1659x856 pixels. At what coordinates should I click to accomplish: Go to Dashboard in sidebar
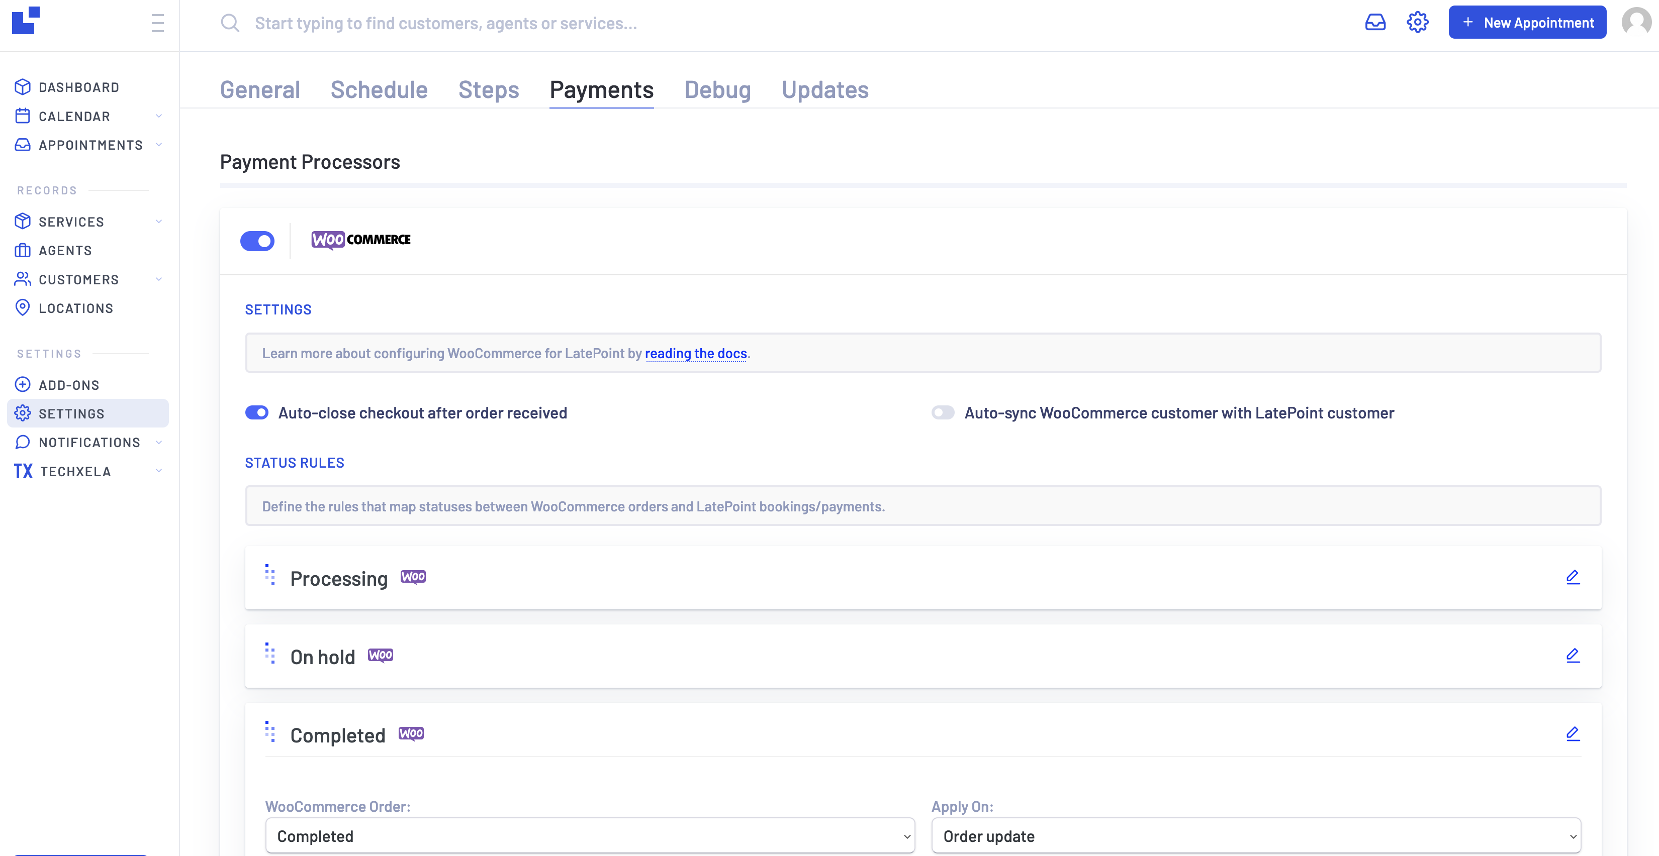78,87
